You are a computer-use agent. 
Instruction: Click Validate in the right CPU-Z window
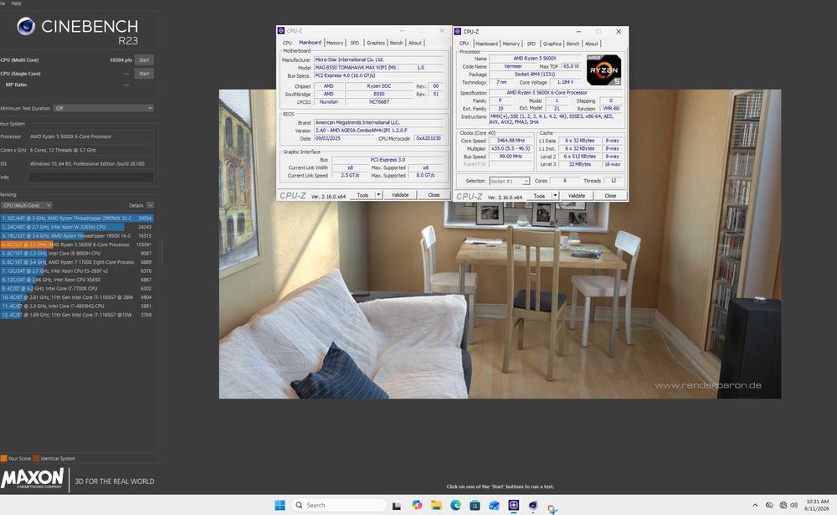click(577, 196)
